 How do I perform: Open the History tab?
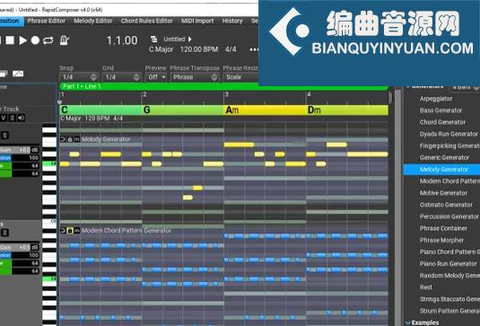[x=232, y=21]
